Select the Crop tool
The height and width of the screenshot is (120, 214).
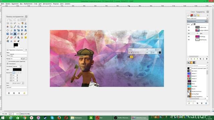point(11,30)
